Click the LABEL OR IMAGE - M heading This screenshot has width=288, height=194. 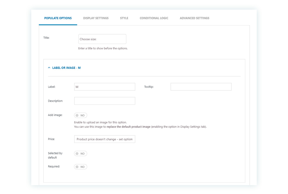[x=66, y=68]
